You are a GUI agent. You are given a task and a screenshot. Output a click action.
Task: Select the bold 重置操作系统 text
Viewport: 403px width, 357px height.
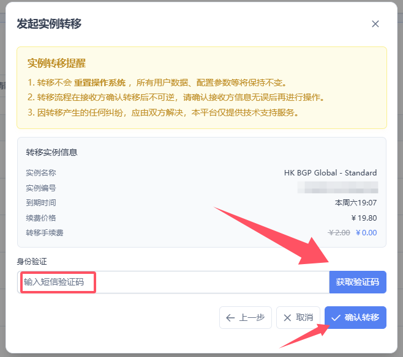tap(100, 83)
